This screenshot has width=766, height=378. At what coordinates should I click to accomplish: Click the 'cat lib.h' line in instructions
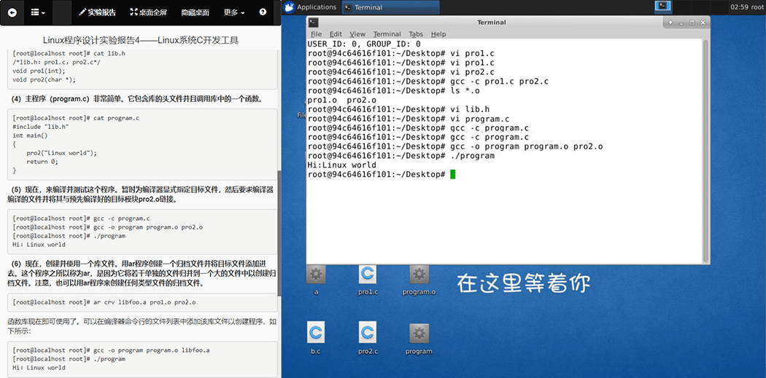[x=69, y=54]
